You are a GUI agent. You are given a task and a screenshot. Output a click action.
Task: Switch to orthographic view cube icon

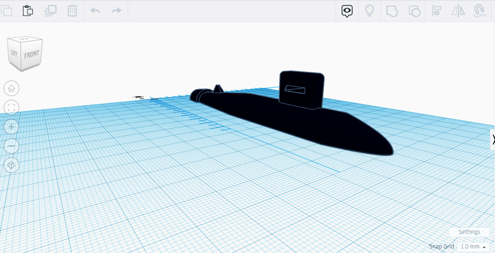(11, 165)
